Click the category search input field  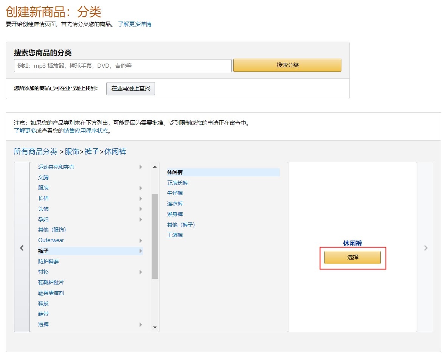122,65
